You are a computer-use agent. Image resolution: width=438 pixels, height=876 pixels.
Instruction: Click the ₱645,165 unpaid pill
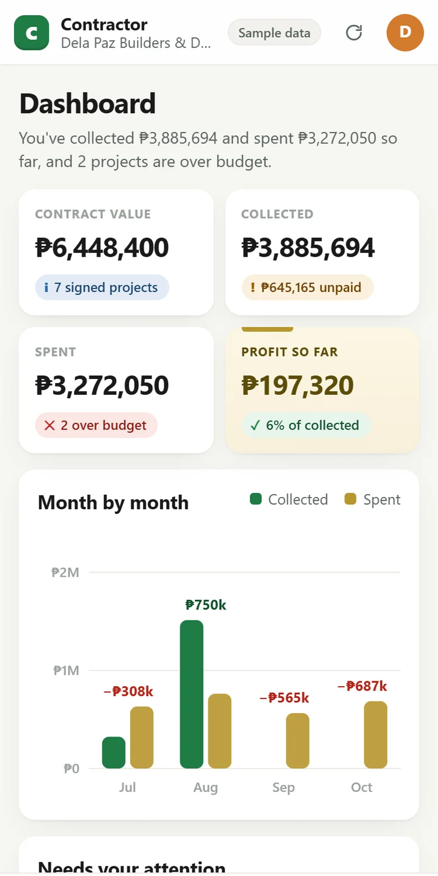(x=308, y=288)
